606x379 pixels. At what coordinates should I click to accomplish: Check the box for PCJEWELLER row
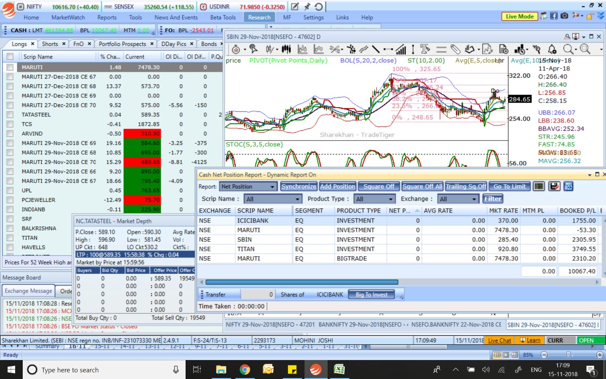pos(10,200)
